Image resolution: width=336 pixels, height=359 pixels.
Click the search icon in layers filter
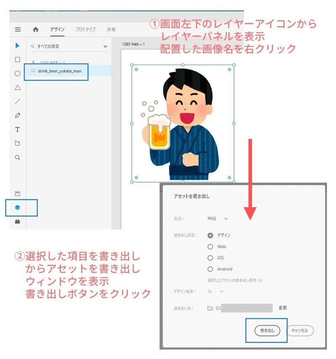pos(32,46)
